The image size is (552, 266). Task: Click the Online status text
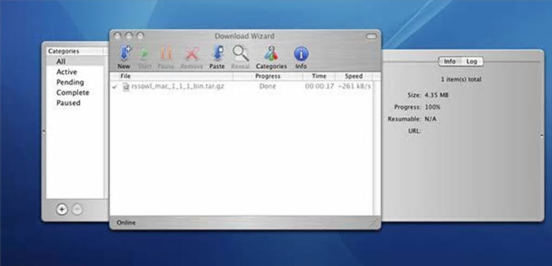[126, 222]
